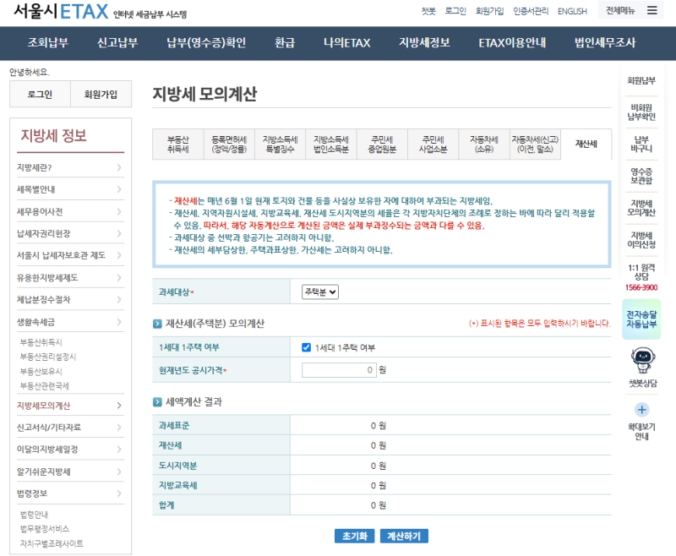Click the header 회원가입 link
676x556 pixels.
coord(489,11)
